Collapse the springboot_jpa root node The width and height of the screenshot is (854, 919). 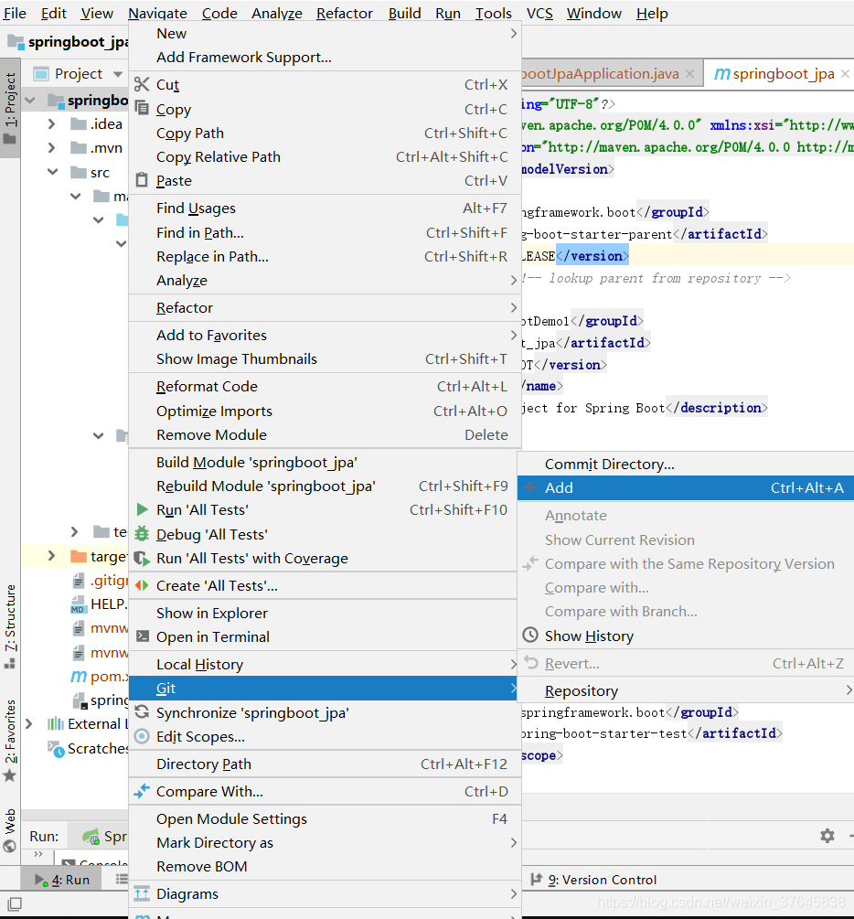[x=30, y=101]
